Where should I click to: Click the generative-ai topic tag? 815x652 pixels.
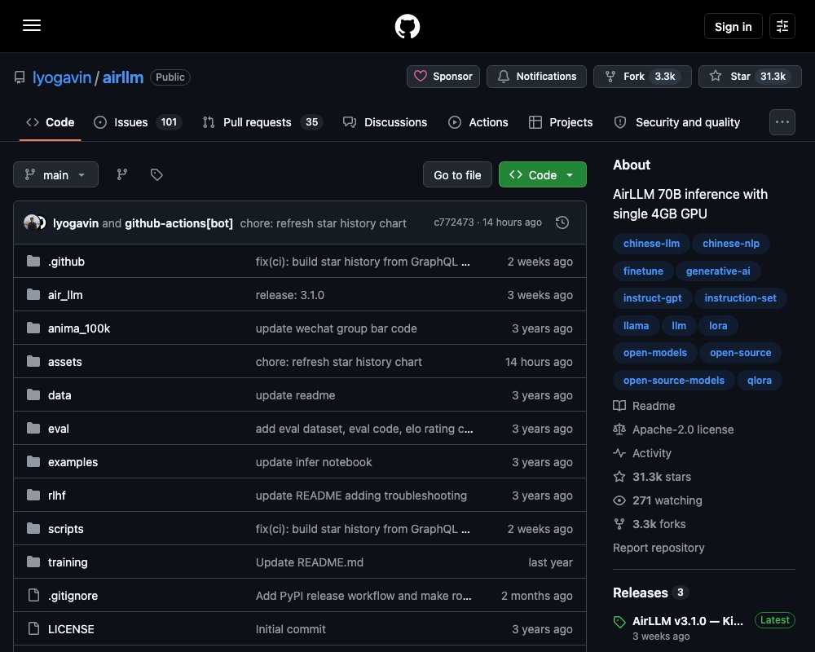tap(718, 271)
